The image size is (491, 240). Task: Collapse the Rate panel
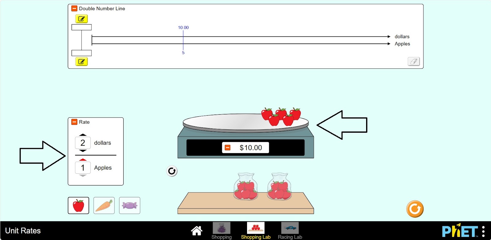pos(74,122)
